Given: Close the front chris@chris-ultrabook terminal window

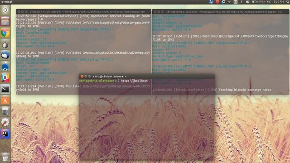Looking at the screenshot, I should [82, 76].
